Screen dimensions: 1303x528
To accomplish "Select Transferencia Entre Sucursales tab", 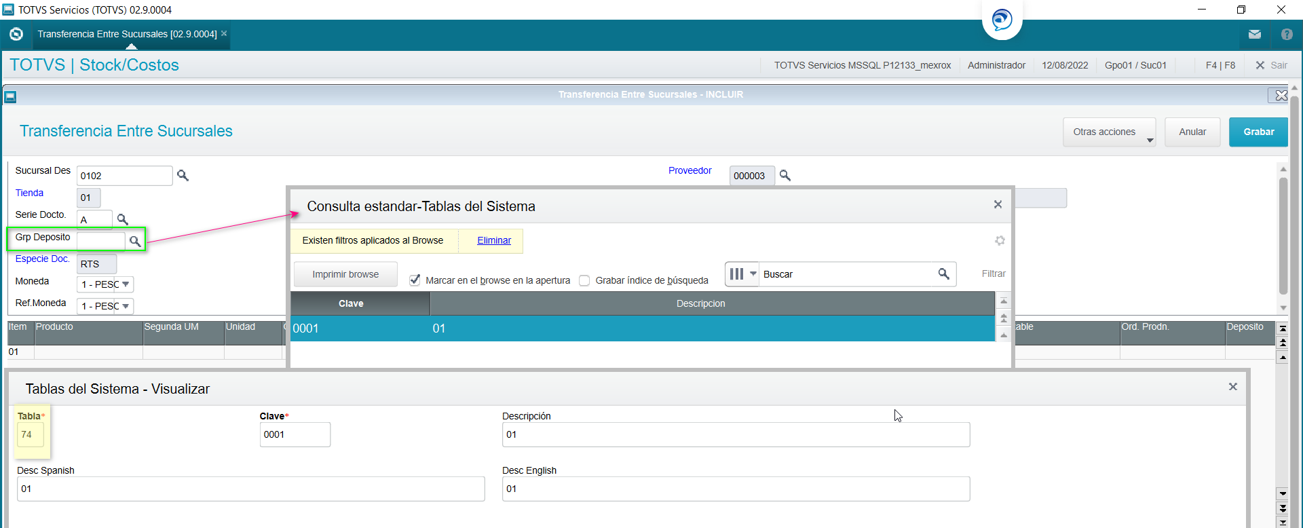I will 127,34.
